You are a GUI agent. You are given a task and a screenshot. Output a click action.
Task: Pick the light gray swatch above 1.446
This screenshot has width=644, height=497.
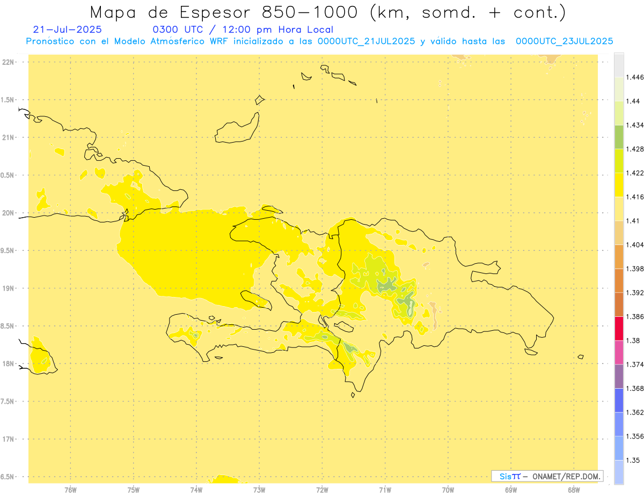[x=619, y=65]
